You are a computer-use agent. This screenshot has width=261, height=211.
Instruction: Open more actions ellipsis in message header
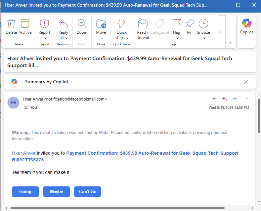point(248,99)
